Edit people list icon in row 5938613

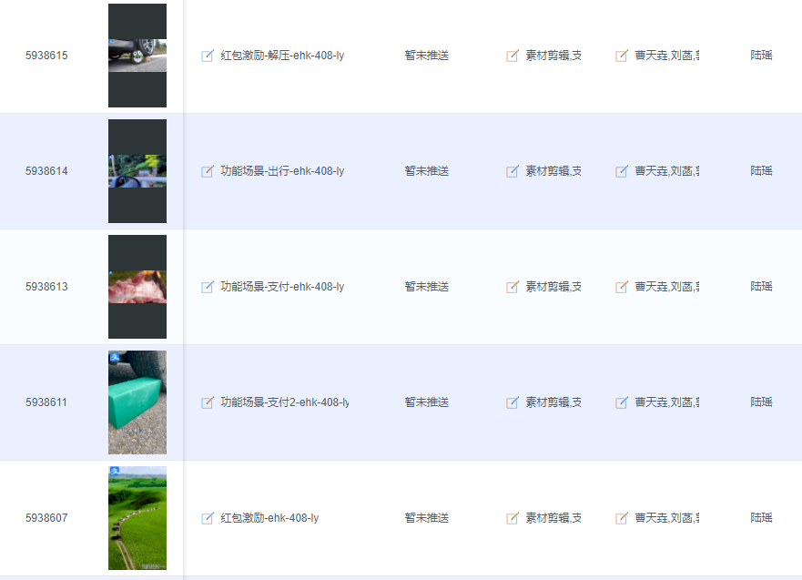click(x=622, y=287)
